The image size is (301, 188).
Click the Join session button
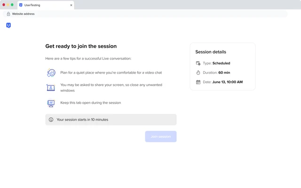tap(161, 137)
